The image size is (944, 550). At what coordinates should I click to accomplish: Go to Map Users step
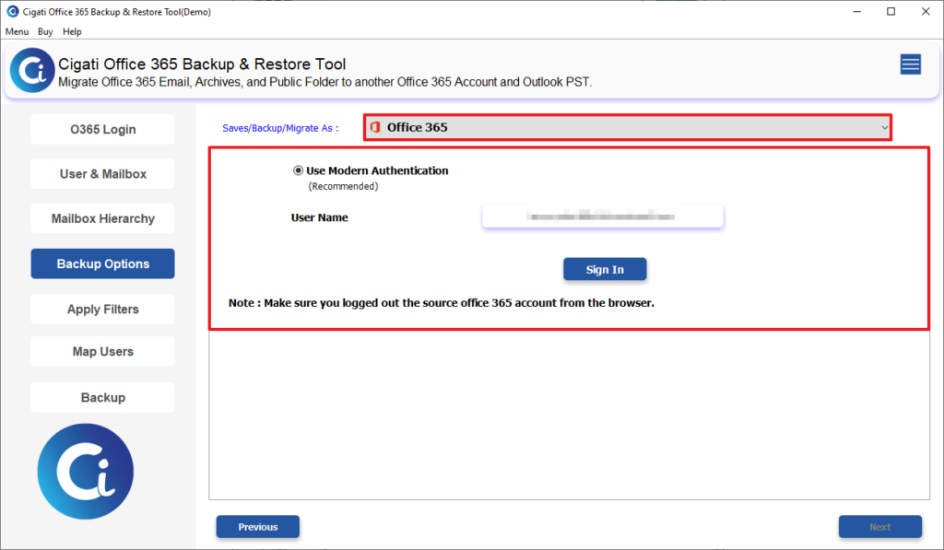103,351
